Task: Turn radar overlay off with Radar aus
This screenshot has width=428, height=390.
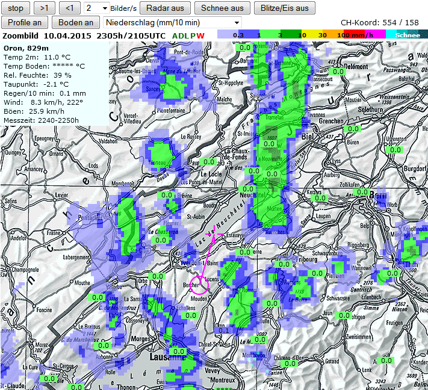Action: click(165, 8)
